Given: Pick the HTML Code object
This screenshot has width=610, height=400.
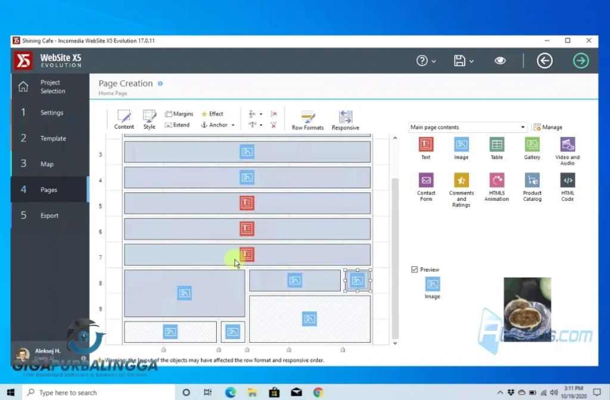Looking at the screenshot, I should (567, 180).
